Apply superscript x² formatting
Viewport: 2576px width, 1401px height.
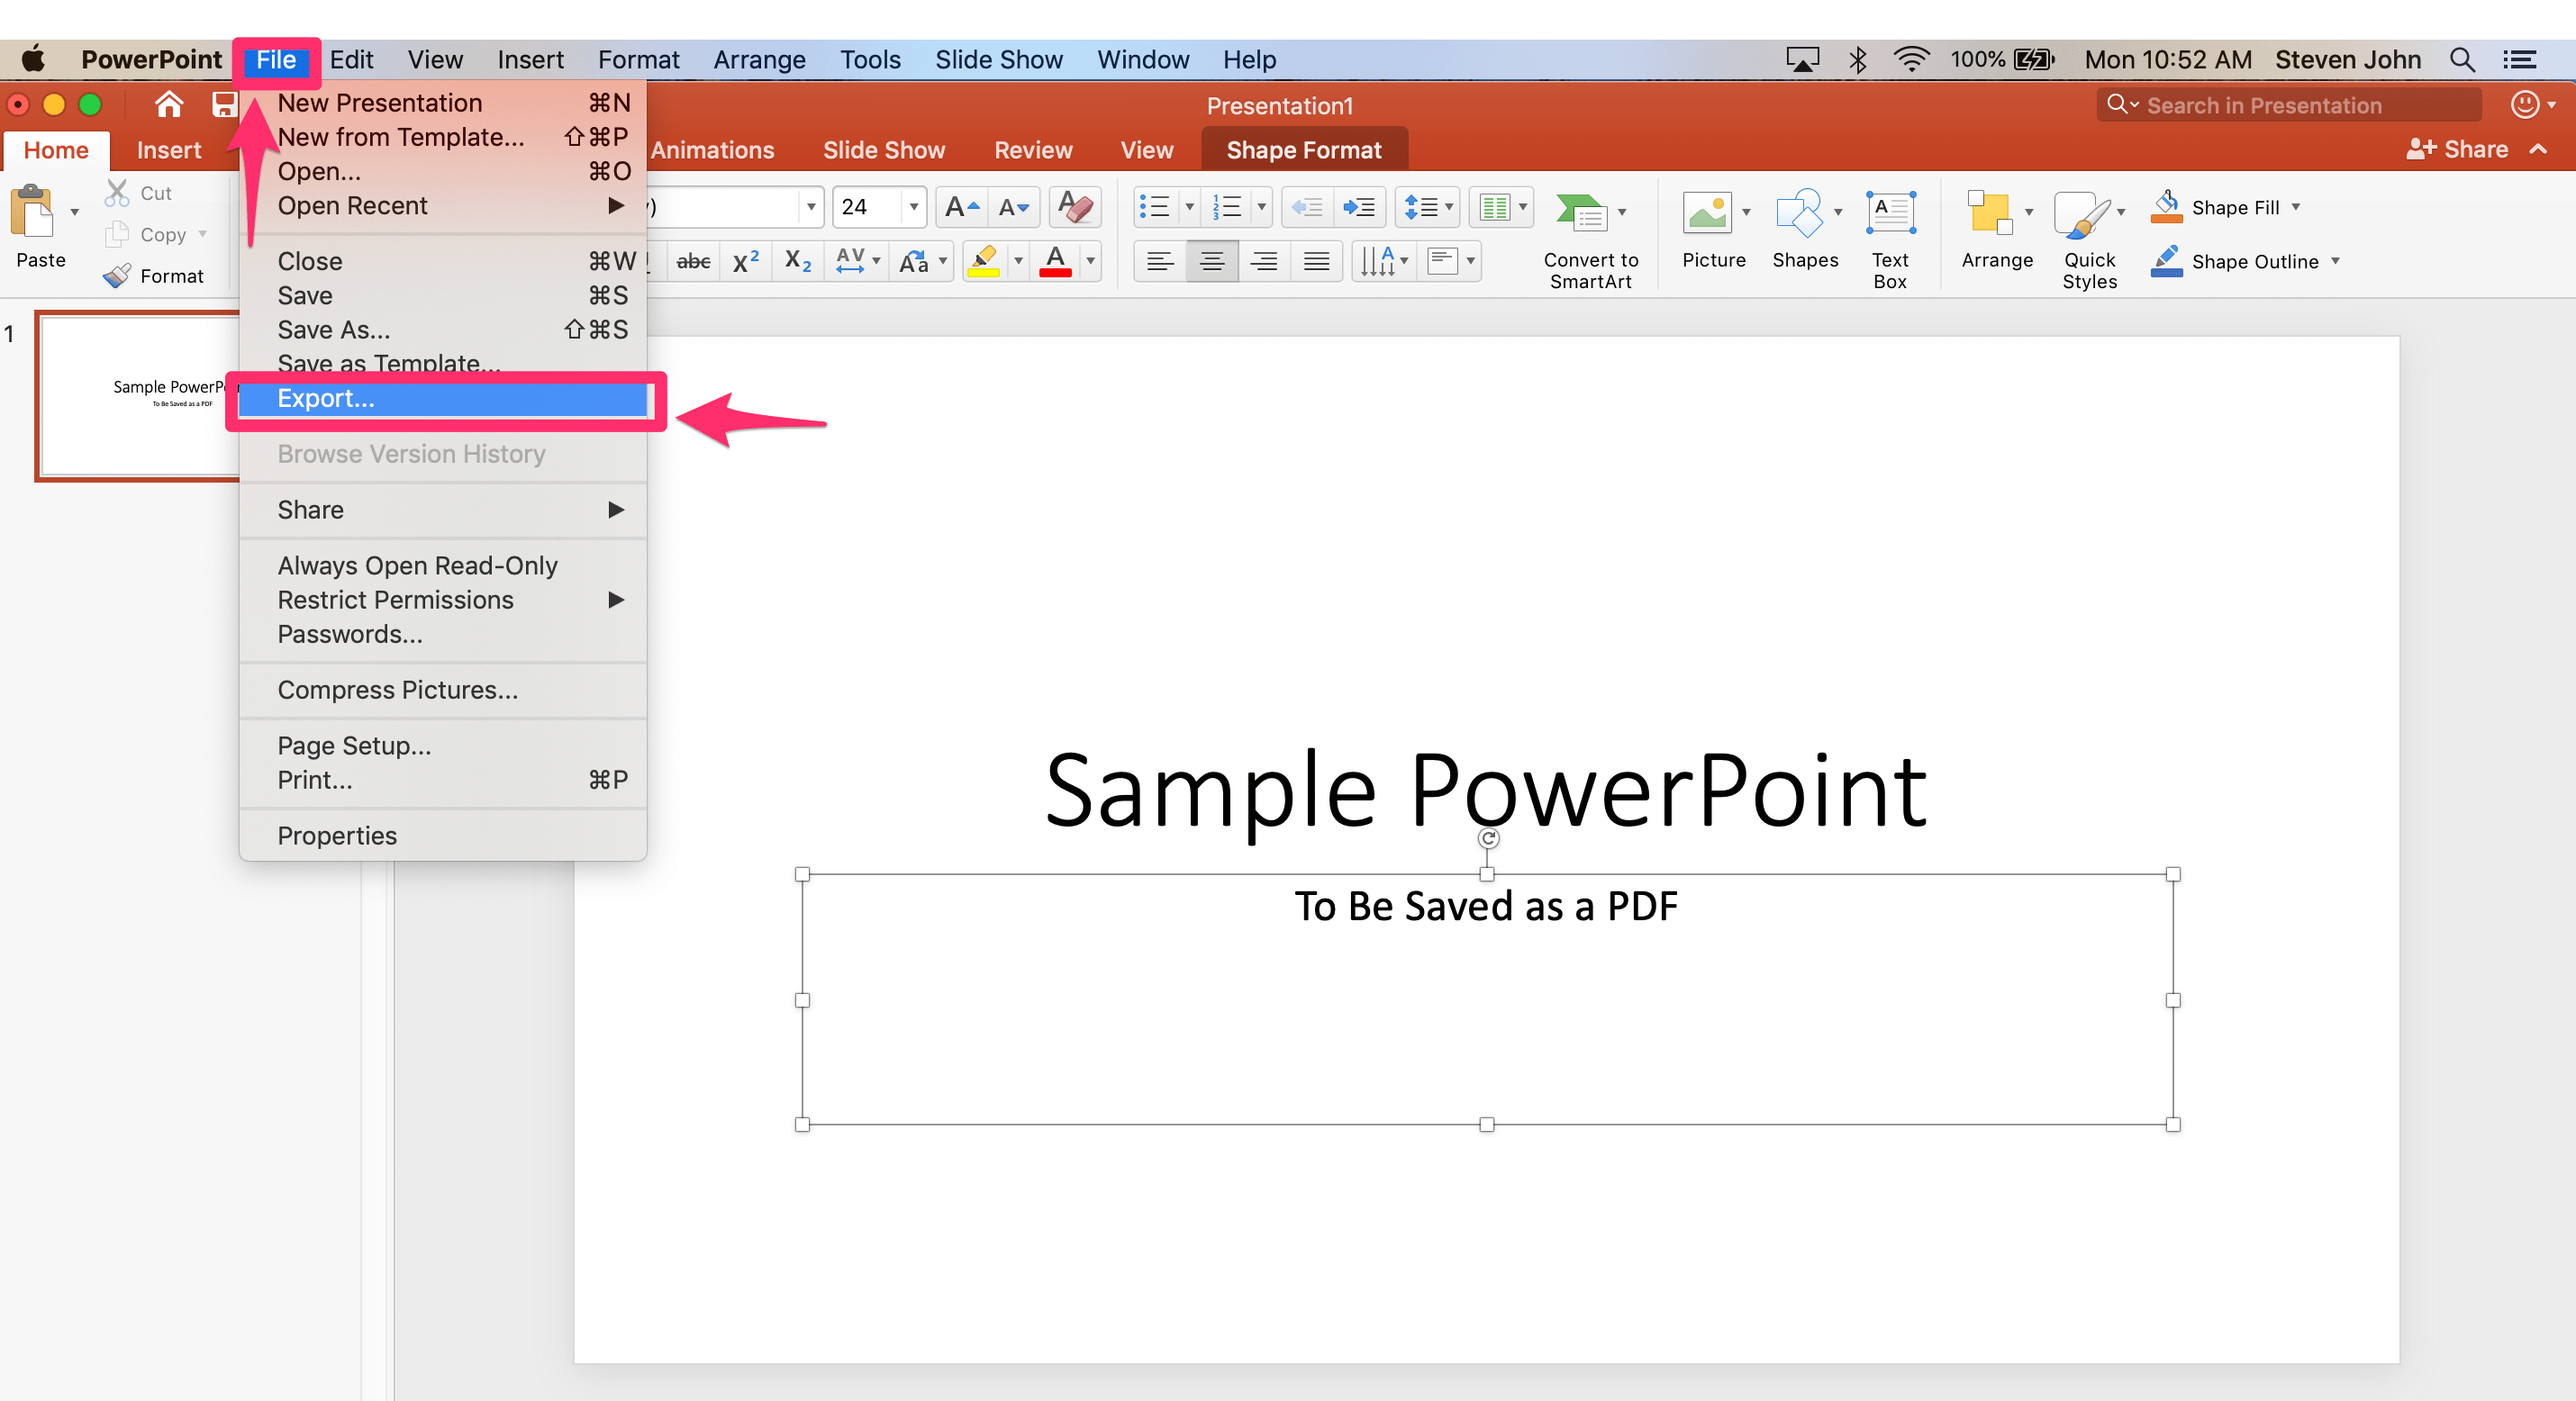746,262
